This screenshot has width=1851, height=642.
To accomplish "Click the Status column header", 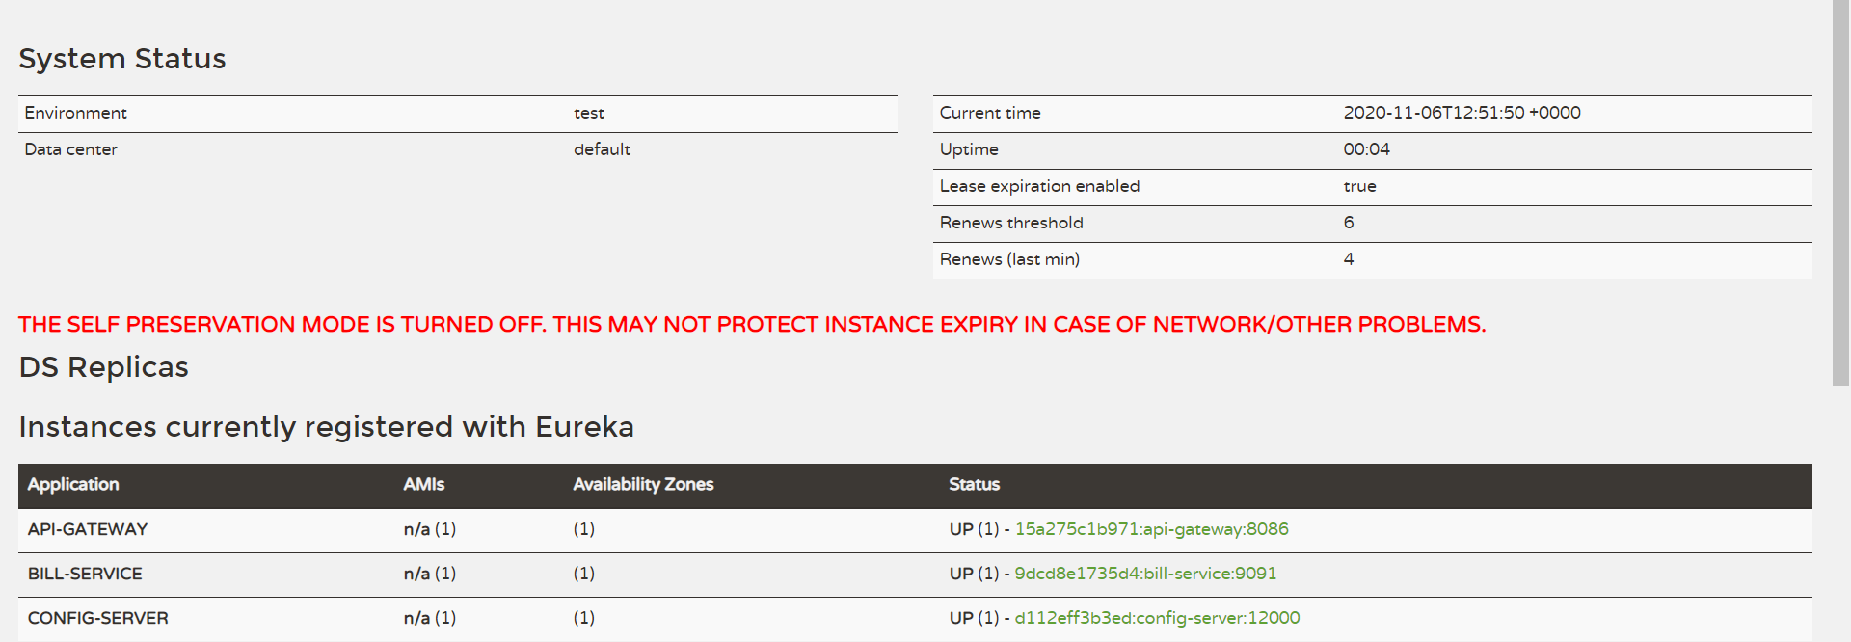I will pos(974,485).
